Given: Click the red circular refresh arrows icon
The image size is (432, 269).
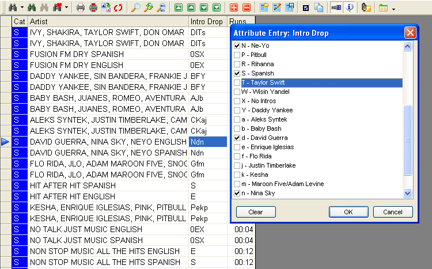Looking at the screenshot, I should coord(118,7).
